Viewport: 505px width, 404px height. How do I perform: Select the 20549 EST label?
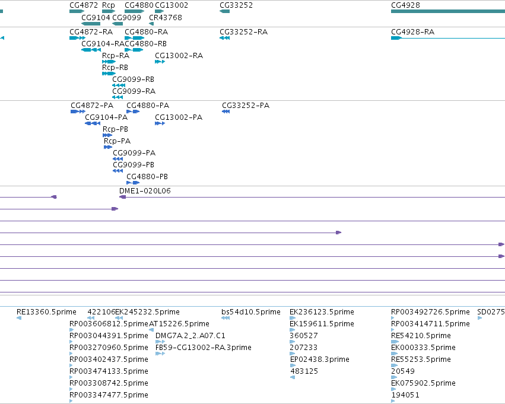pyautogui.click(x=403, y=371)
